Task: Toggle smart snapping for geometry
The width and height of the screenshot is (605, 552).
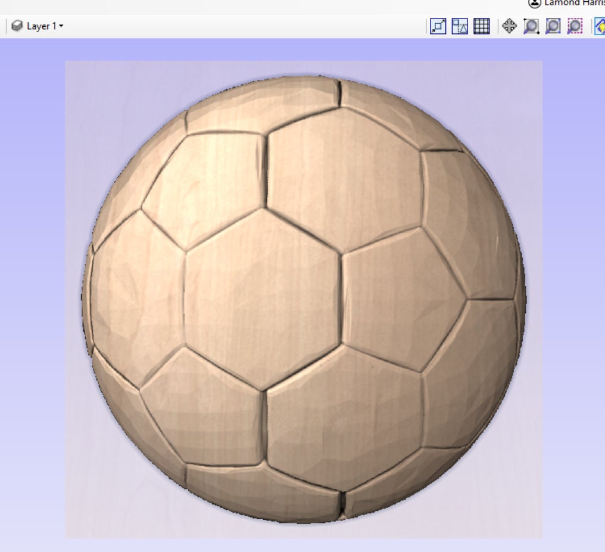Action: tap(459, 26)
